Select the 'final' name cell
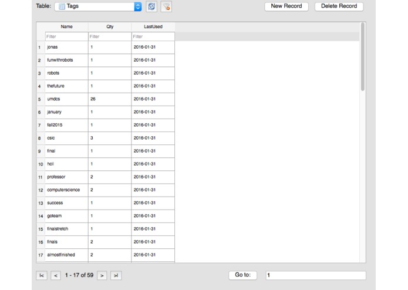The width and height of the screenshot is (408, 290). click(x=66, y=151)
